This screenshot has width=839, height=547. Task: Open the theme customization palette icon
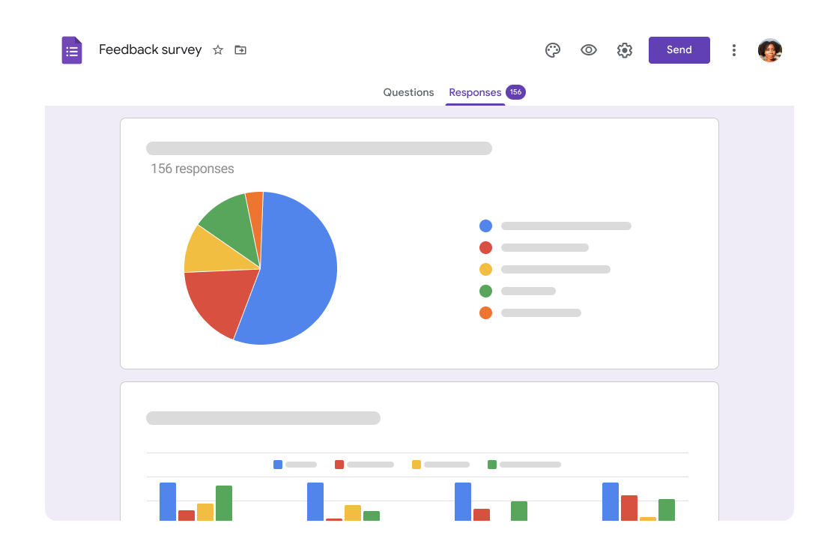[x=553, y=49]
